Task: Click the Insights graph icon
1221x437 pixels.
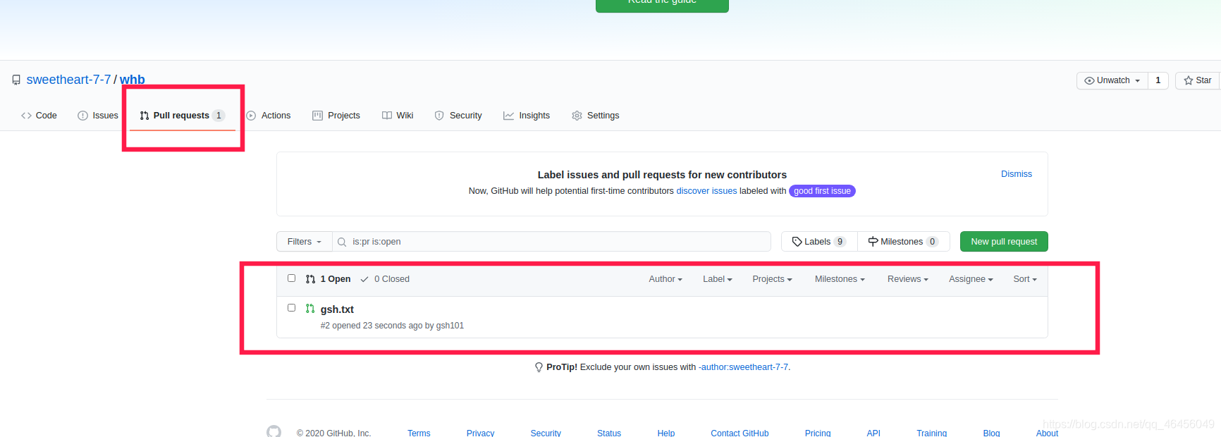Action: pyautogui.click(x=508, y=116)
